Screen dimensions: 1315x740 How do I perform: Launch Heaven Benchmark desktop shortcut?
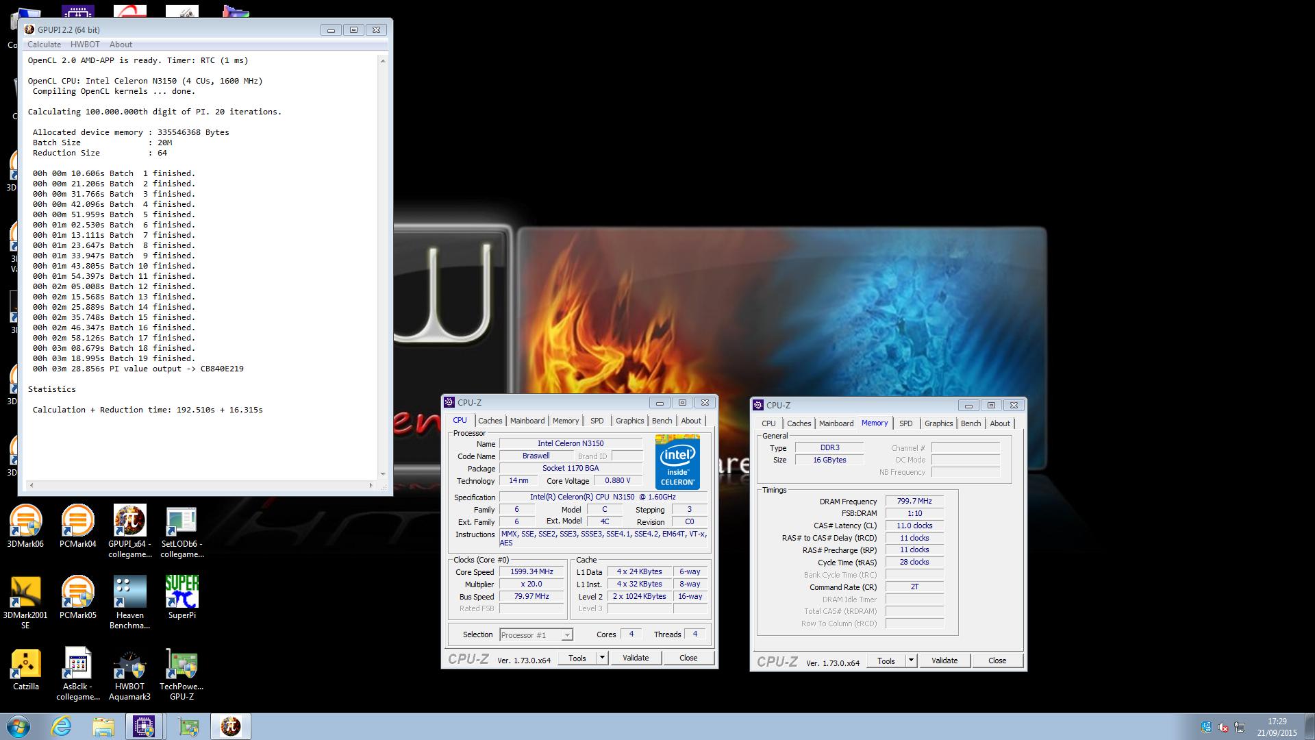coord(129,603)
